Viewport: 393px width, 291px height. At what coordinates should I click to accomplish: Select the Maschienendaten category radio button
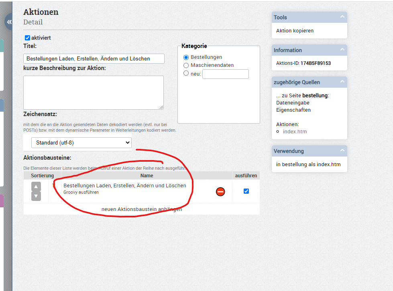click(x=186, y=65)
